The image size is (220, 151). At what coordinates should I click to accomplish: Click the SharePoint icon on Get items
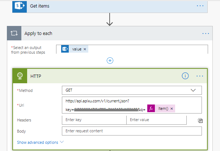(x=18, y=6)
